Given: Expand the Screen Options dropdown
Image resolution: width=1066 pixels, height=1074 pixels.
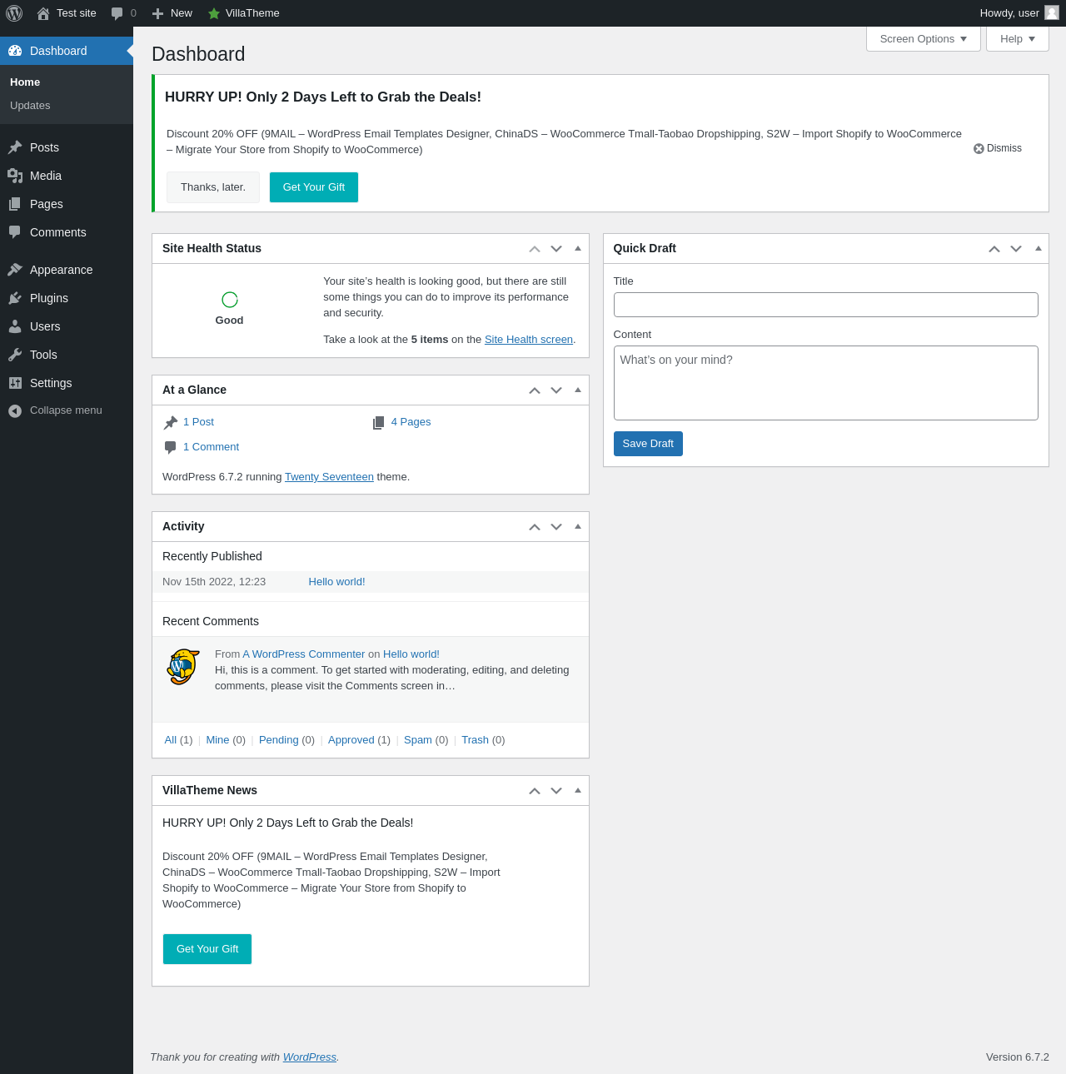Looking at the screenshot, I should pyautogui.click(x=924, y=39).
